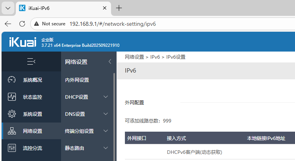Click the 状态监控 monitor icon
The width and height of the screenshot is (295, 161).
coord(12,97)
